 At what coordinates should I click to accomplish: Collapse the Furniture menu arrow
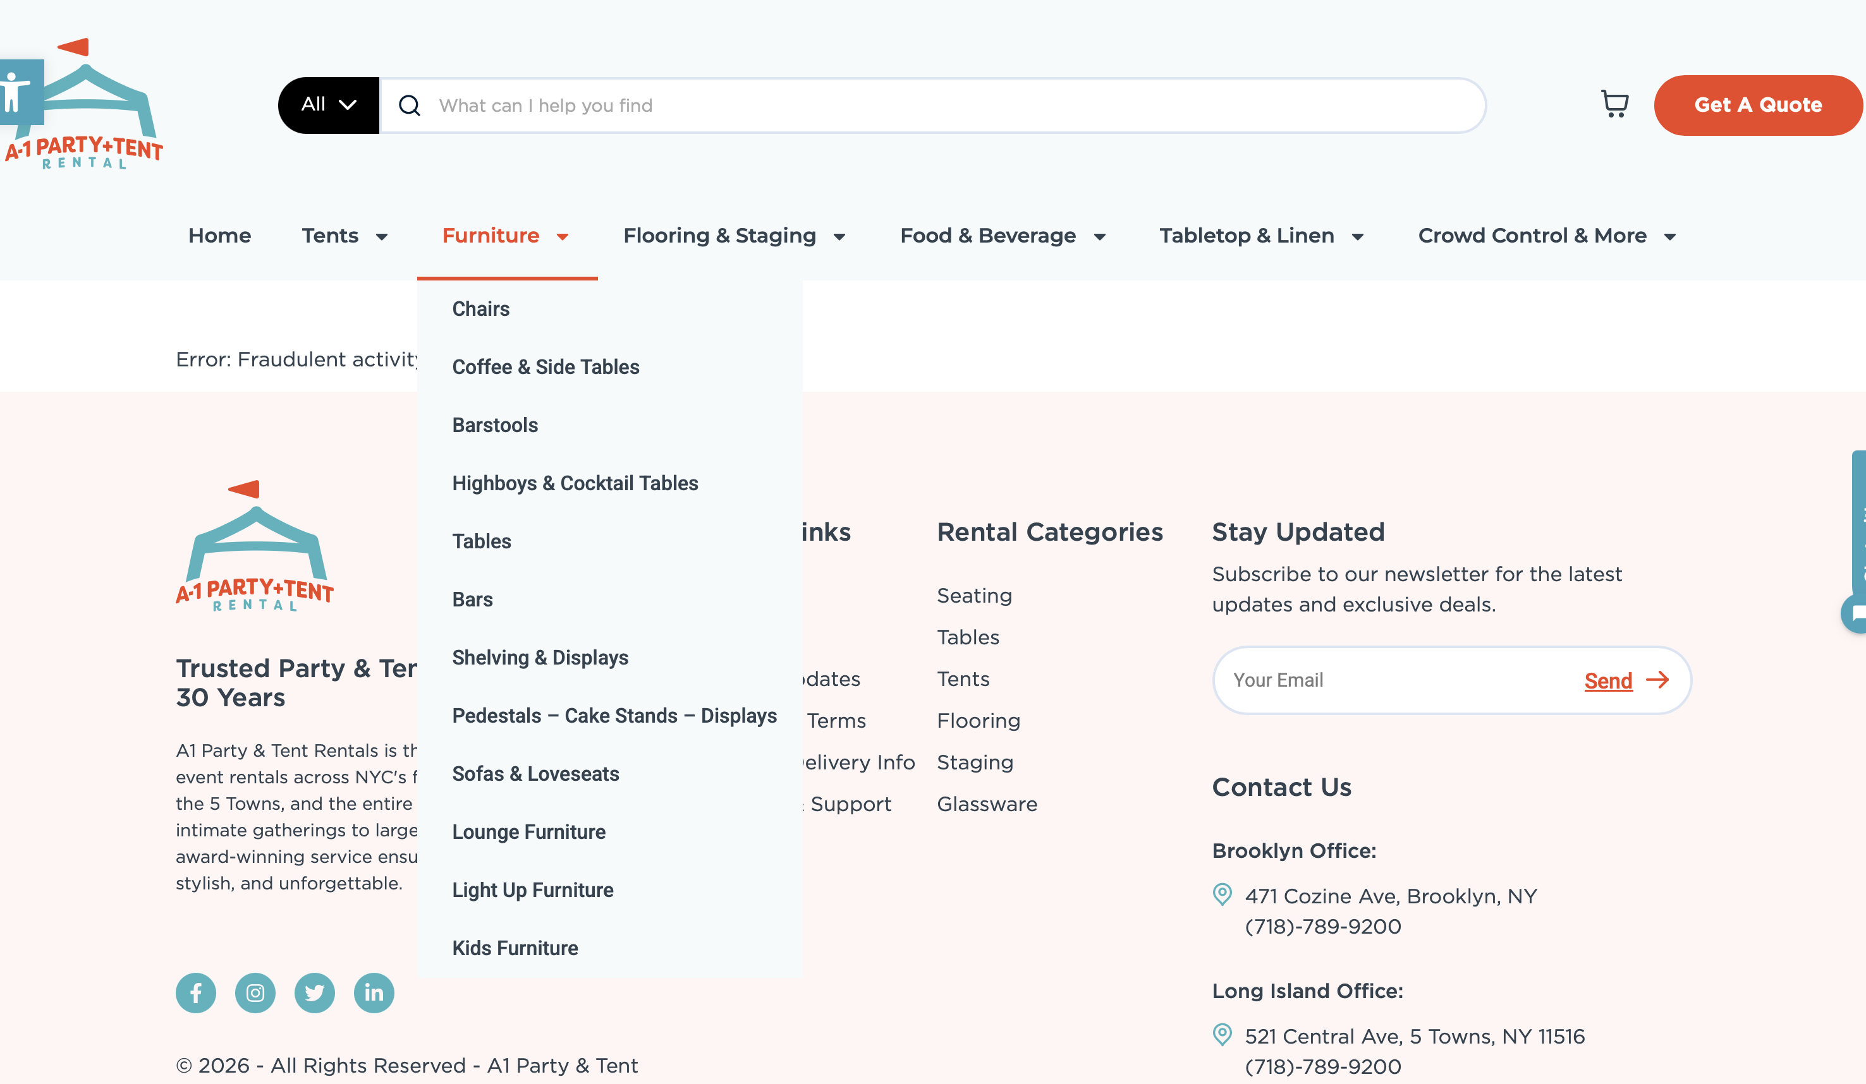point(563,237)
